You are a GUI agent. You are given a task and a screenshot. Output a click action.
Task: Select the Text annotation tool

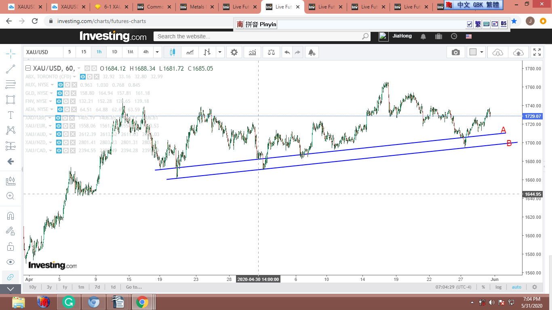(x=11, y=115)
